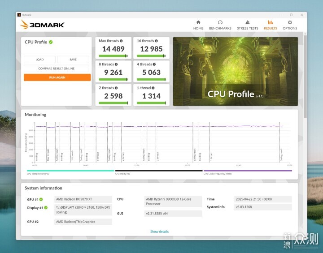Click the Max threads score 14 489

pyautogui.click(x=113, y=49)
